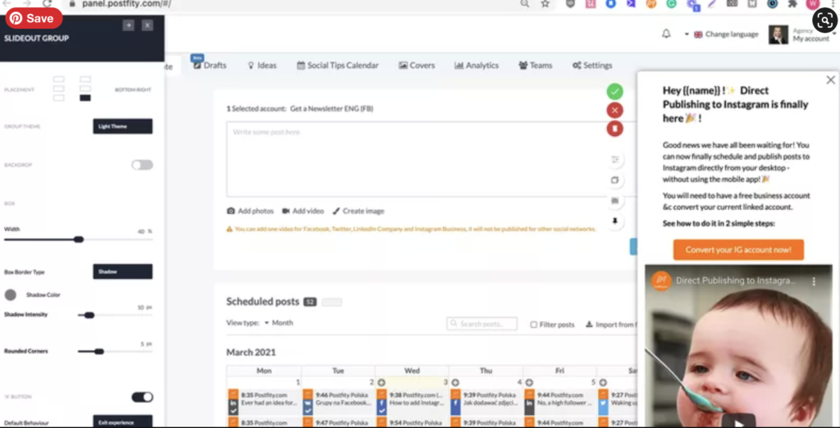Close the Instagram announcement slideout

[830, 80]
